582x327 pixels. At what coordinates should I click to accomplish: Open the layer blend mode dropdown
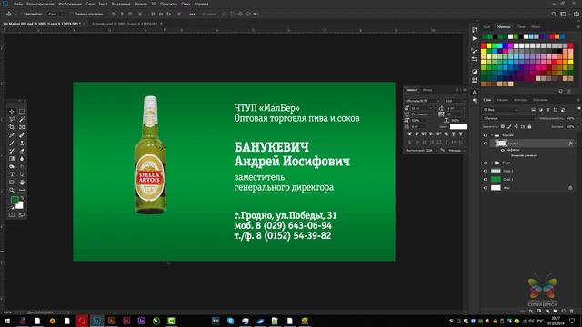(509, 118)
